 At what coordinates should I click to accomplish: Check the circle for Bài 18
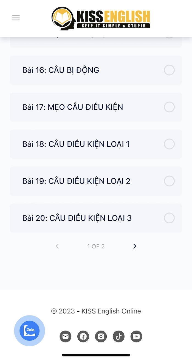[169, 144]
